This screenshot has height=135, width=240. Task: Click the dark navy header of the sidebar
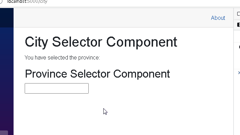click(x=7, y=18)
